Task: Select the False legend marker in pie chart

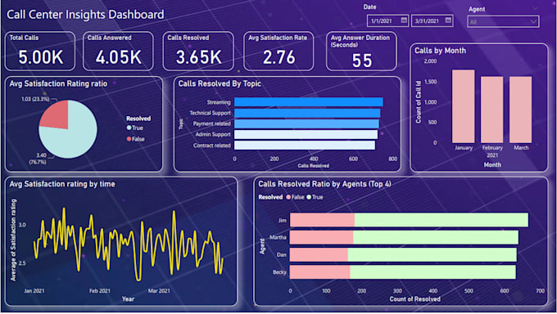Action: [129, 139]
